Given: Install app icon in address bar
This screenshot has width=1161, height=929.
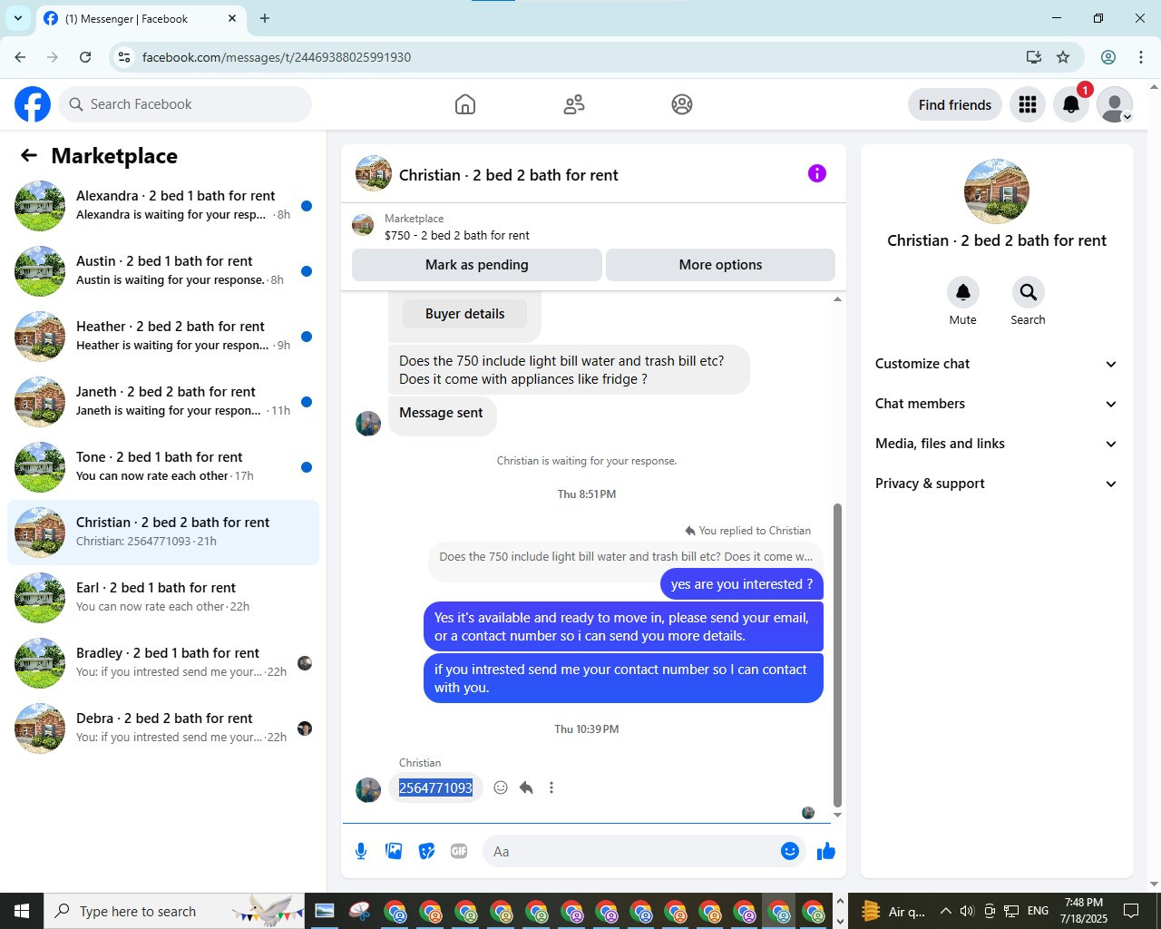Looking at the screenshot, I should pyautogui.click(x=1034, y=57).
